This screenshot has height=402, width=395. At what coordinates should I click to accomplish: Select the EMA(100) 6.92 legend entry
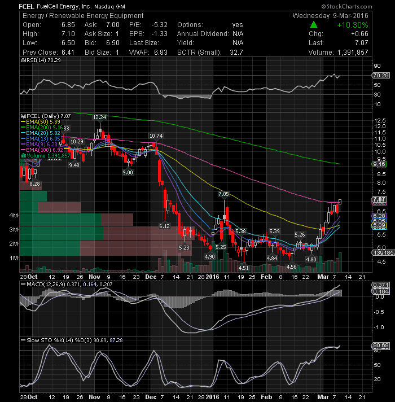[42, 150]
